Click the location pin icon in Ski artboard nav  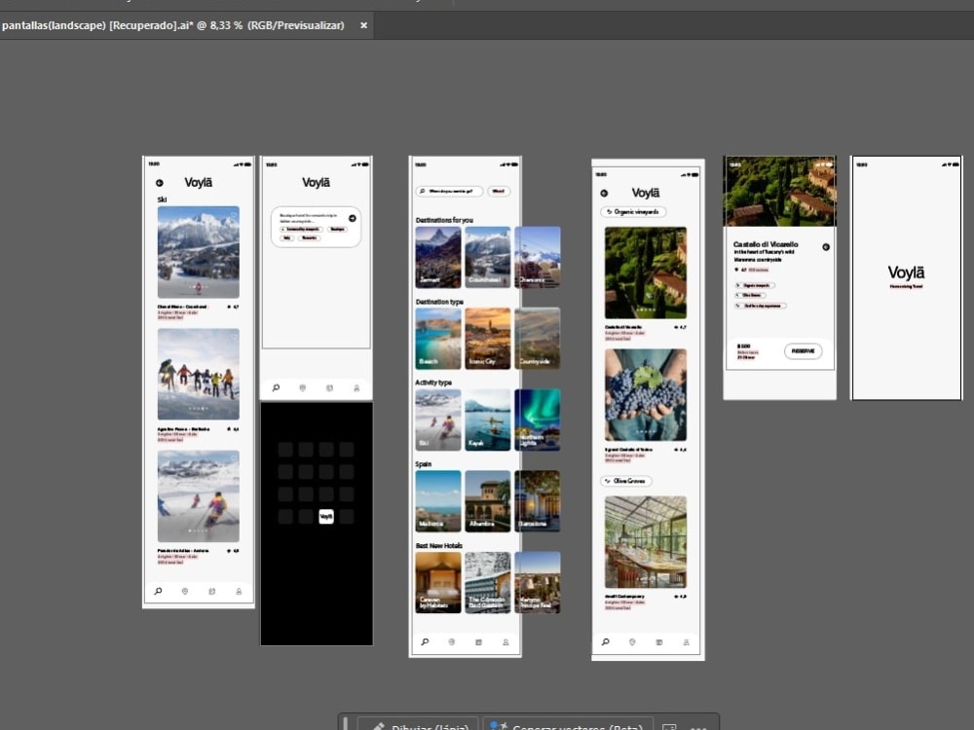click(185, 591)
